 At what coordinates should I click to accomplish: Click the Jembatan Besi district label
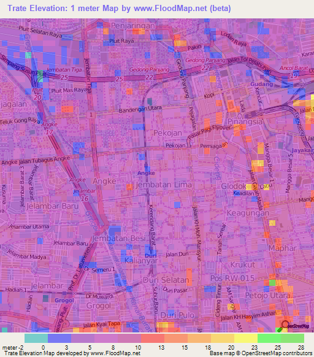118,238
